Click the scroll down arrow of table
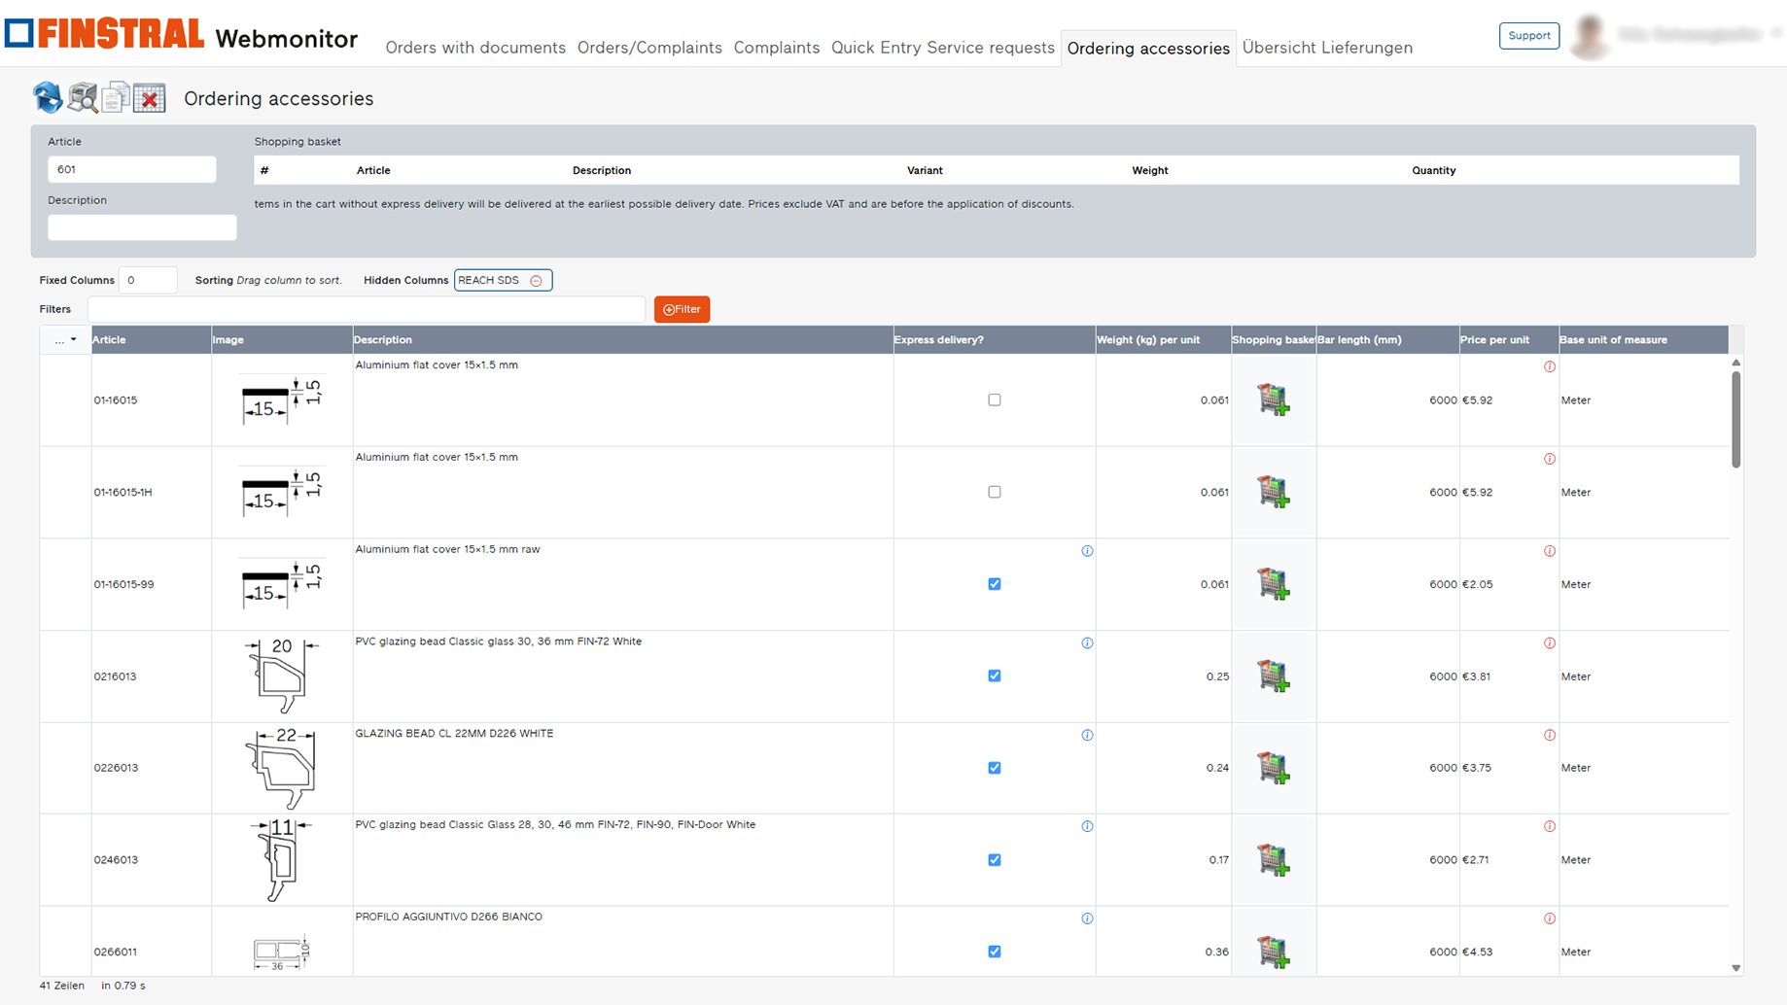This screenshot has width=1787, height=1005. tap(1735, 968)
